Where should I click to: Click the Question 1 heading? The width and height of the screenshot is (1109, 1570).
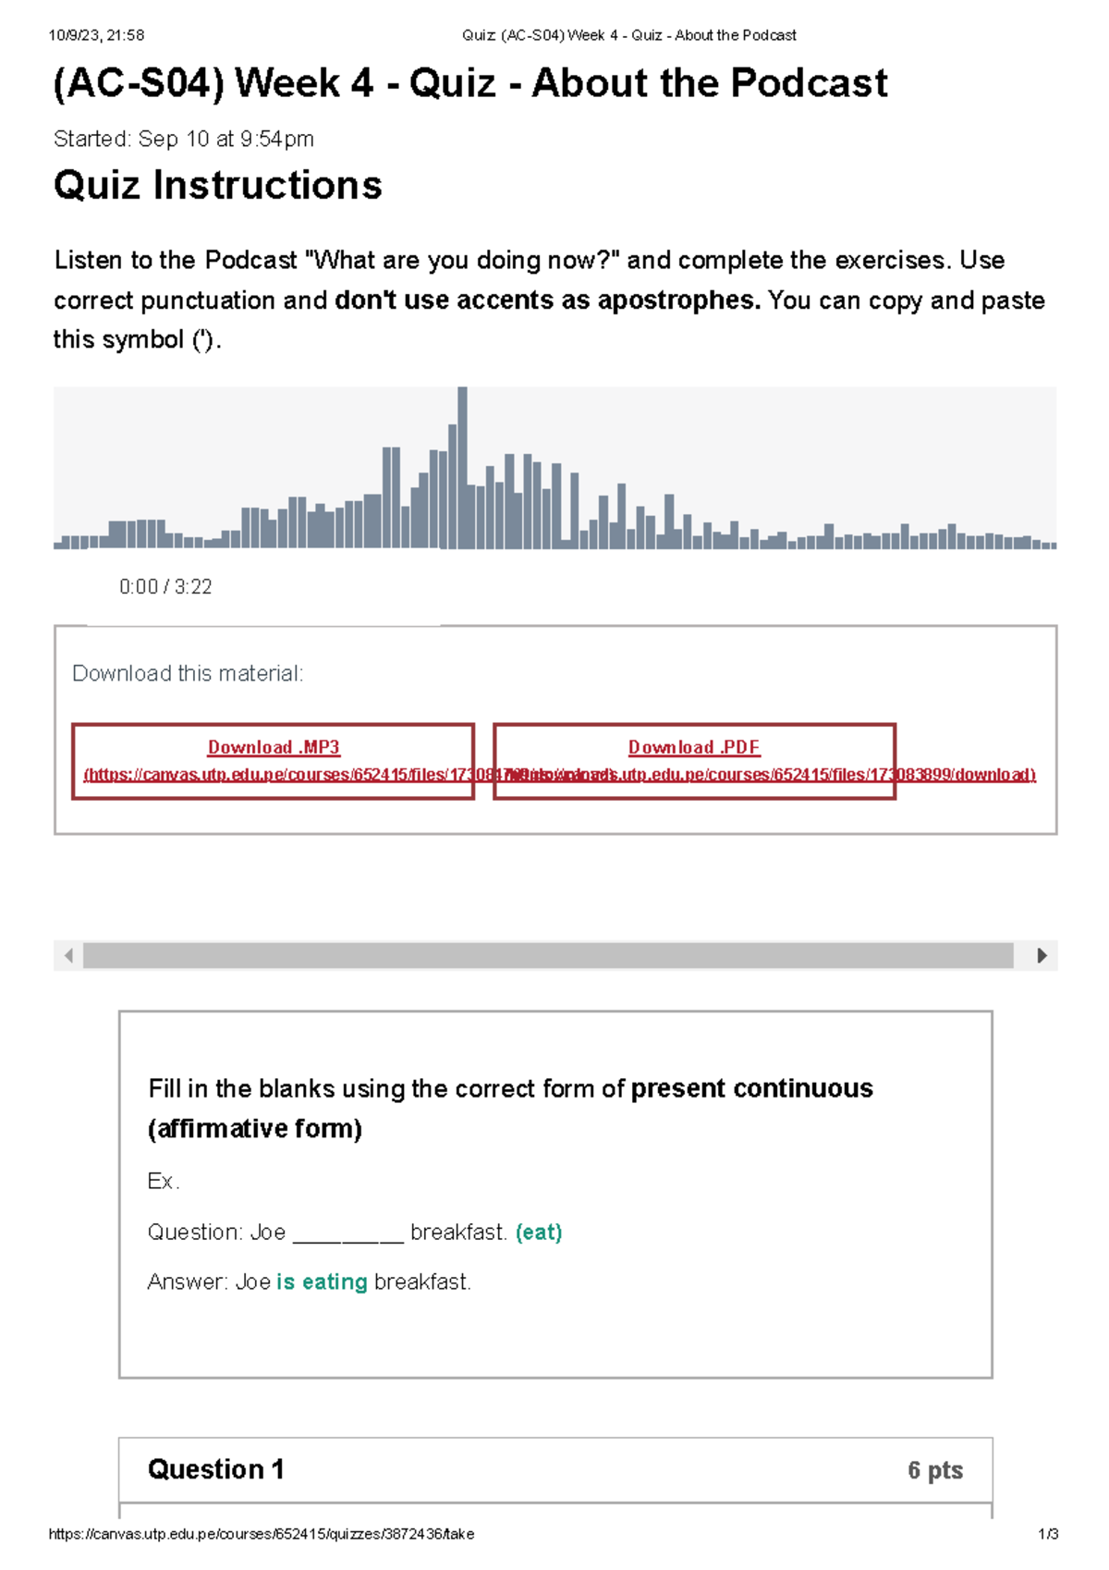[x=218, y=1467]
